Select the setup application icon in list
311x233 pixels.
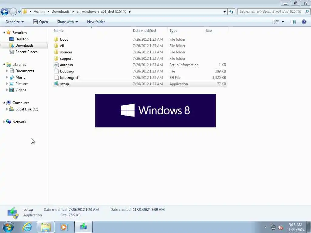(56, 84)
